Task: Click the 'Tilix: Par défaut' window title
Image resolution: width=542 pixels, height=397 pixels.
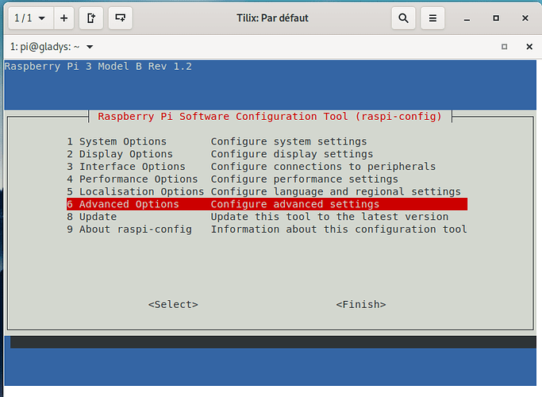Action: coord(272,18)
